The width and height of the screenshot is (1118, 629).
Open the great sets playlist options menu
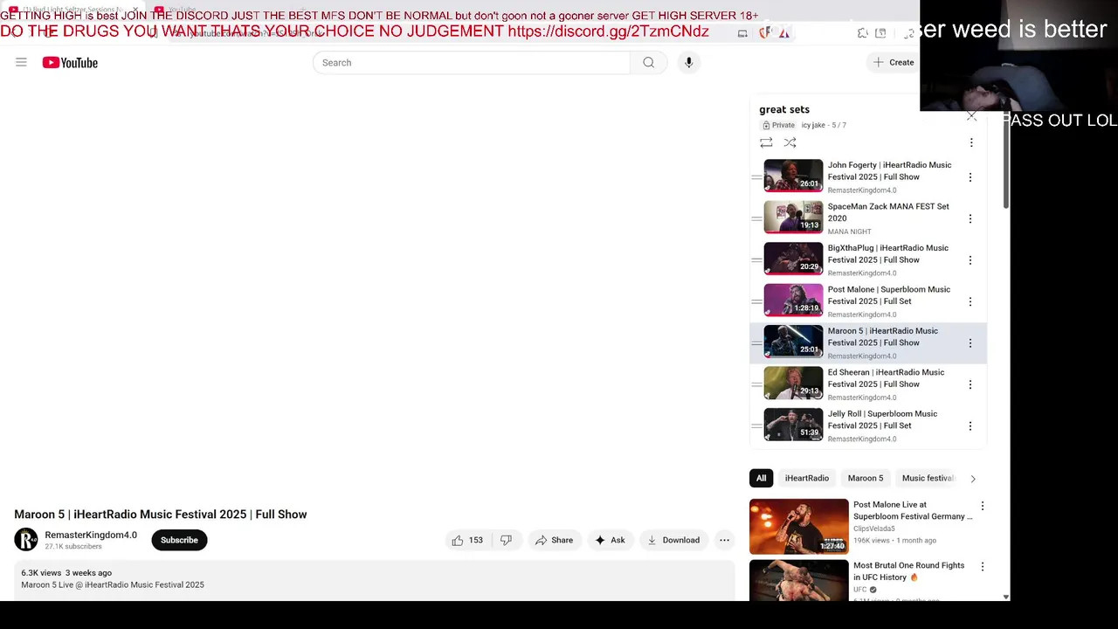coord(970,142)
